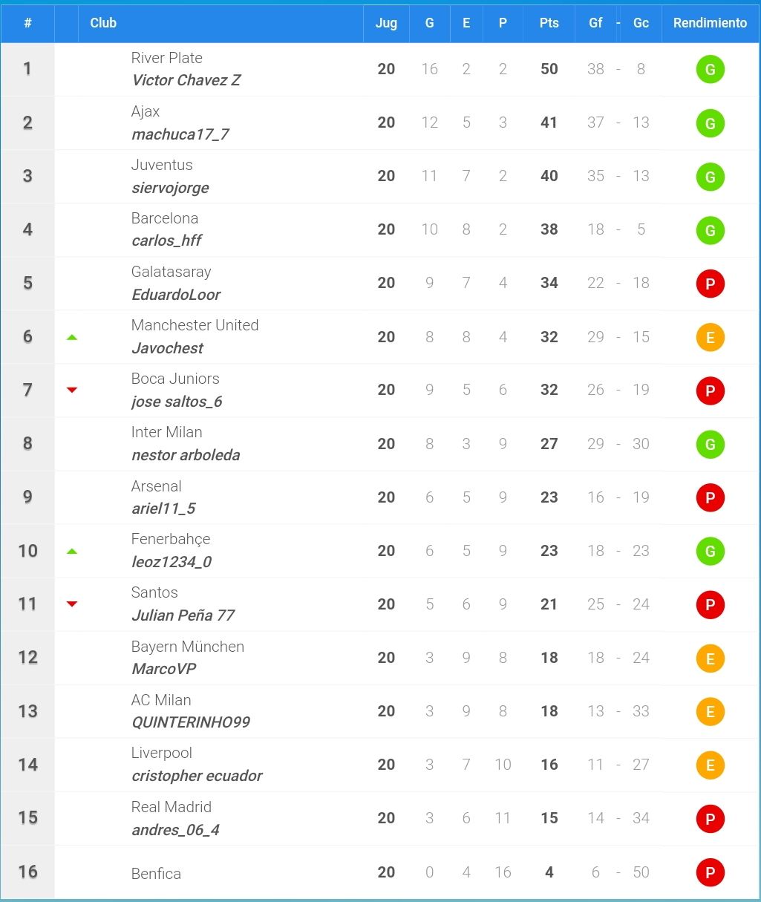Screen dimensions: 761x902
Task: Sort by the Jug column header
Action: [386, 23]
